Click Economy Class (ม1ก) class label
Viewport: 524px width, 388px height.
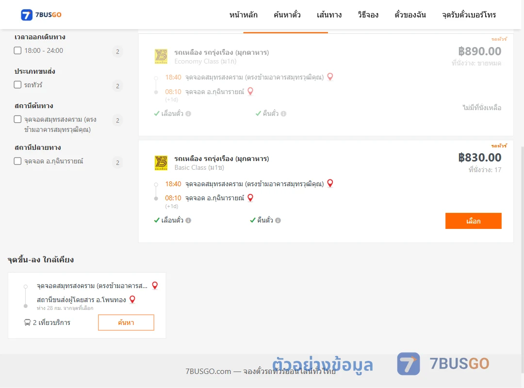click(205, 61)
